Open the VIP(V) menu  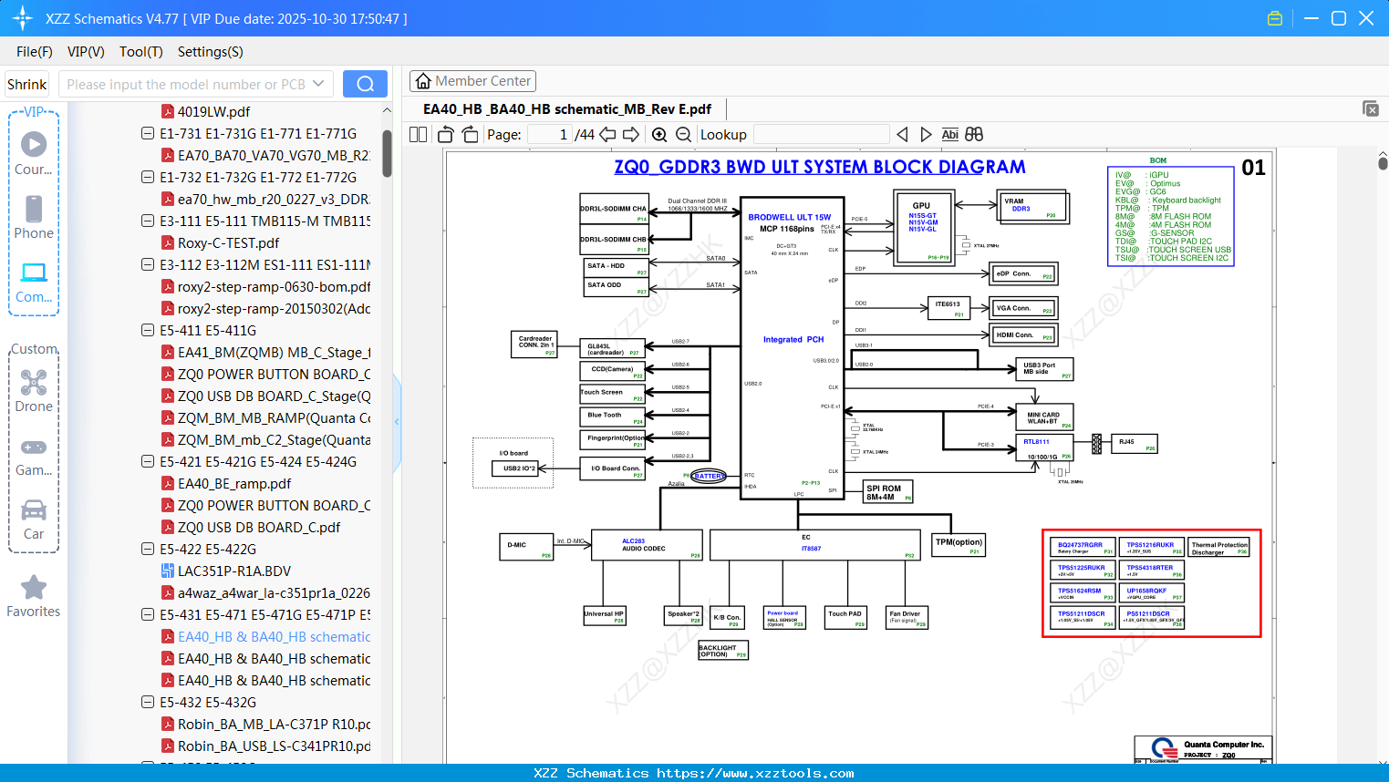pos(86,52)
